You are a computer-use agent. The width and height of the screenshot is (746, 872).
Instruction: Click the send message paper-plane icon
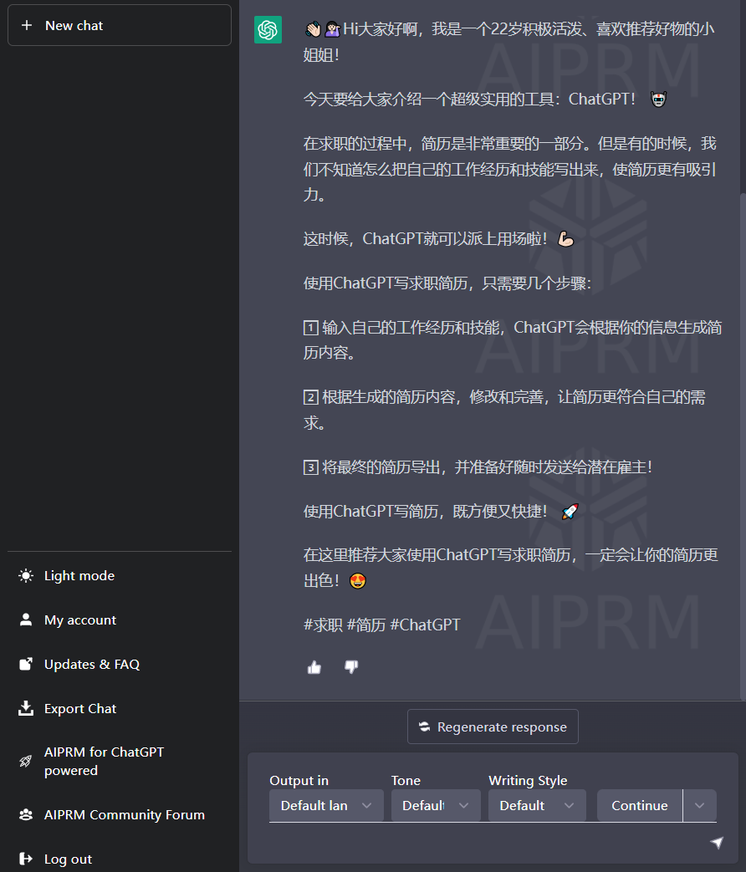(x=718, y=844)
